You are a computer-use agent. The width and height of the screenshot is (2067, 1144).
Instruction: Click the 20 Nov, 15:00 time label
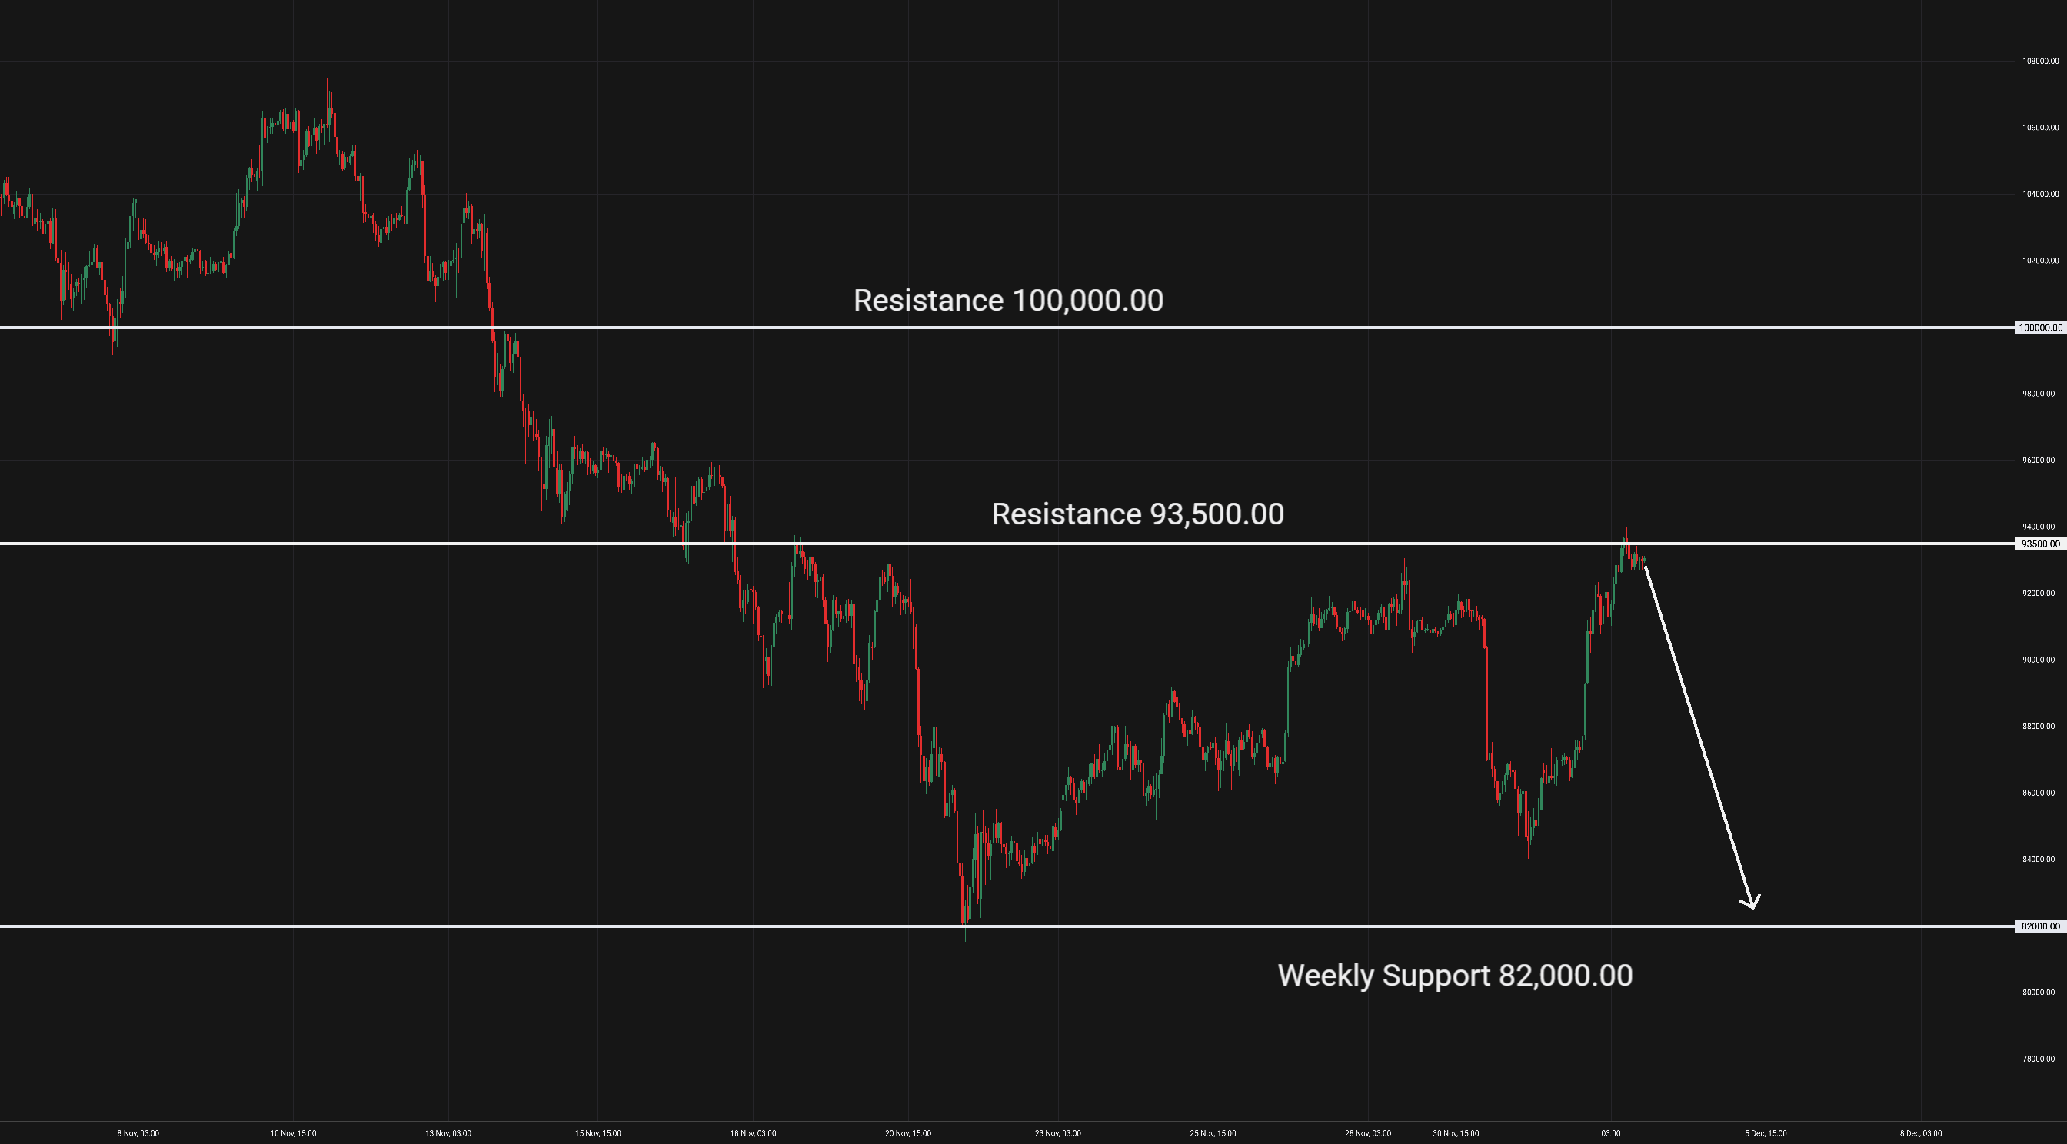tap(907, 1133)
